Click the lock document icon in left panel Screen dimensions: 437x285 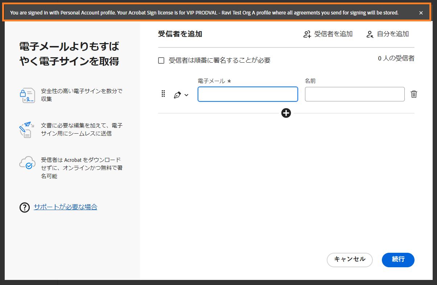coord(27,95)
